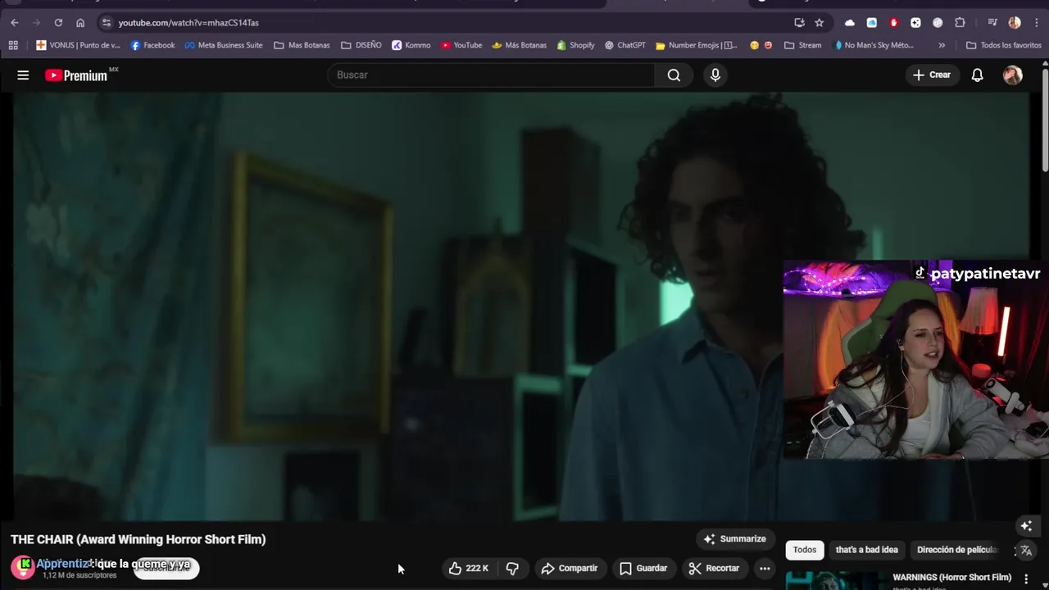Go back in browser history

pyautogui.click(x=14, y=22)
